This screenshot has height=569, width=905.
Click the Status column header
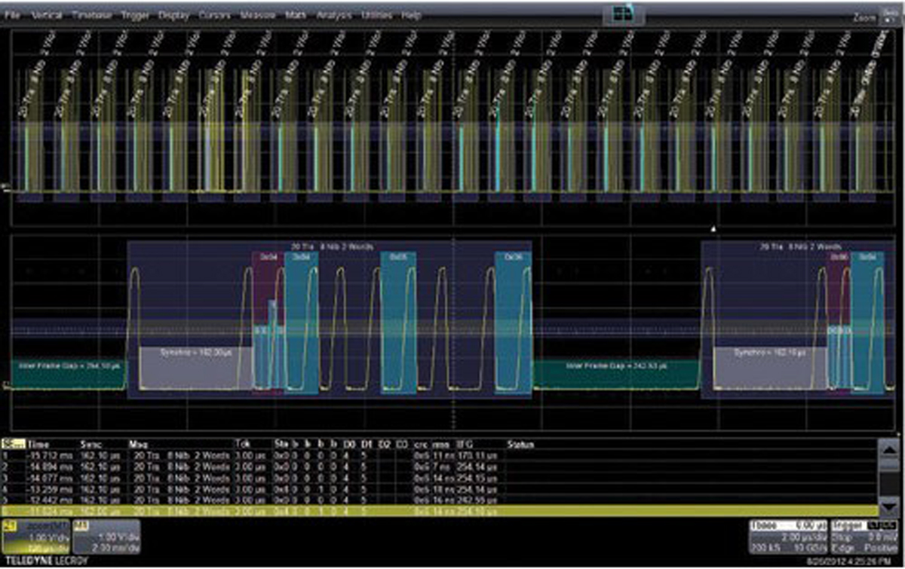520,445
